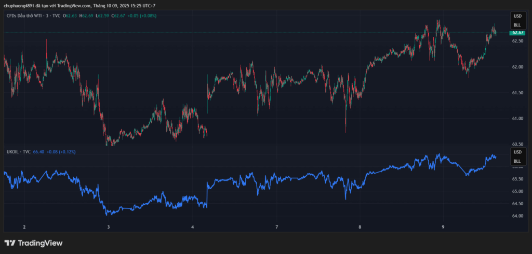Open the USD currency selector on UKOIL pane
This screenshot has width=532, height=254.
[x=517, y=152]
